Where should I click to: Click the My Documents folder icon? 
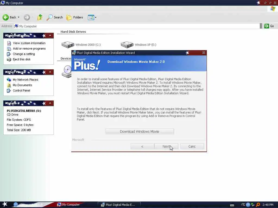[x=9, y=85]
